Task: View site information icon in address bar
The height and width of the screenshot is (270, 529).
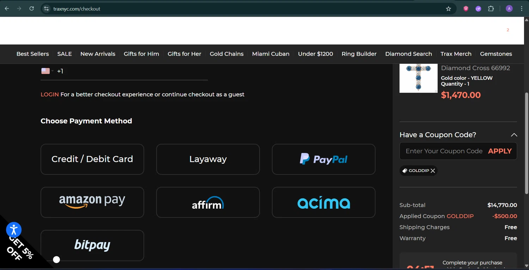Action: click(46, 9)
